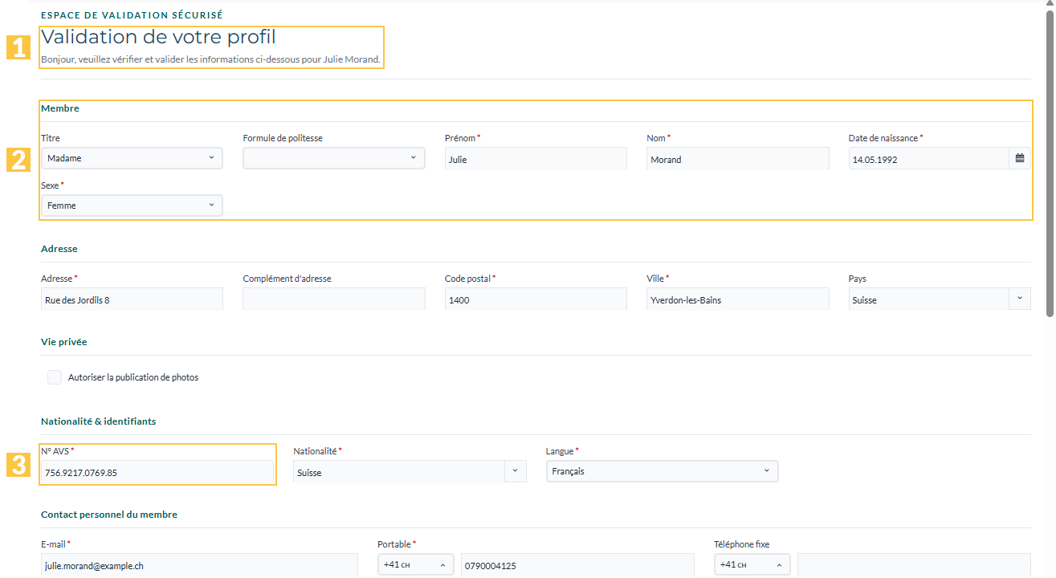
Task: Click the Prénom field containing Julie
Action: click(x=536, y=159)
